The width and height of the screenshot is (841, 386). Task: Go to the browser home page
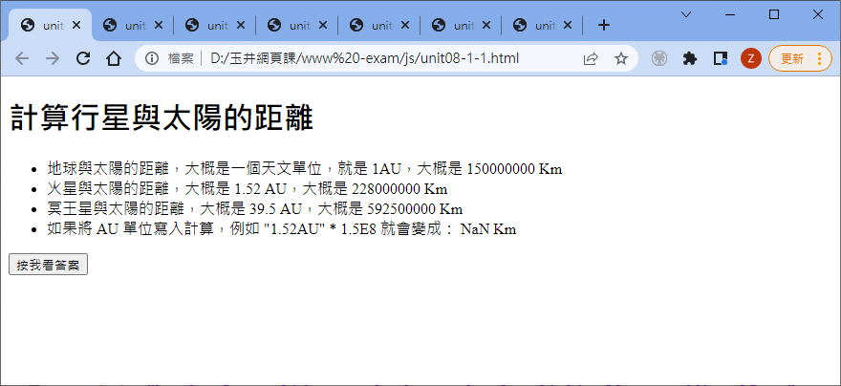point(113,58)
